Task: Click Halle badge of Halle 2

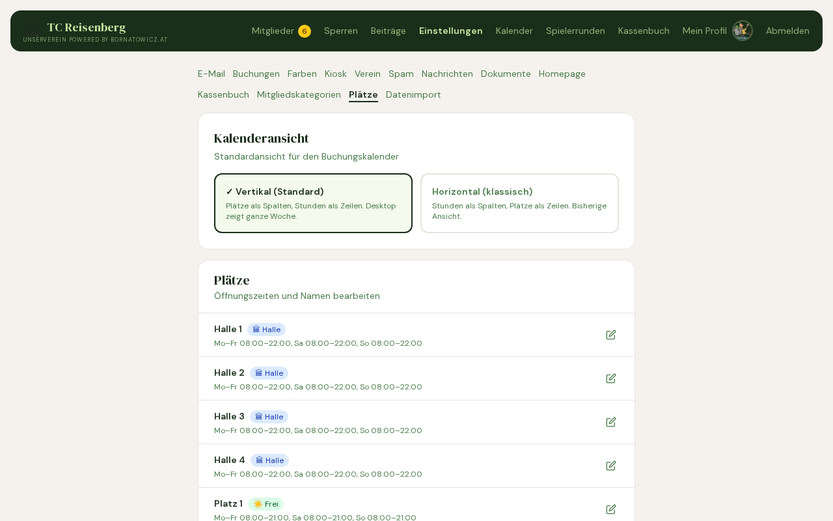Action: coord(269,373)
